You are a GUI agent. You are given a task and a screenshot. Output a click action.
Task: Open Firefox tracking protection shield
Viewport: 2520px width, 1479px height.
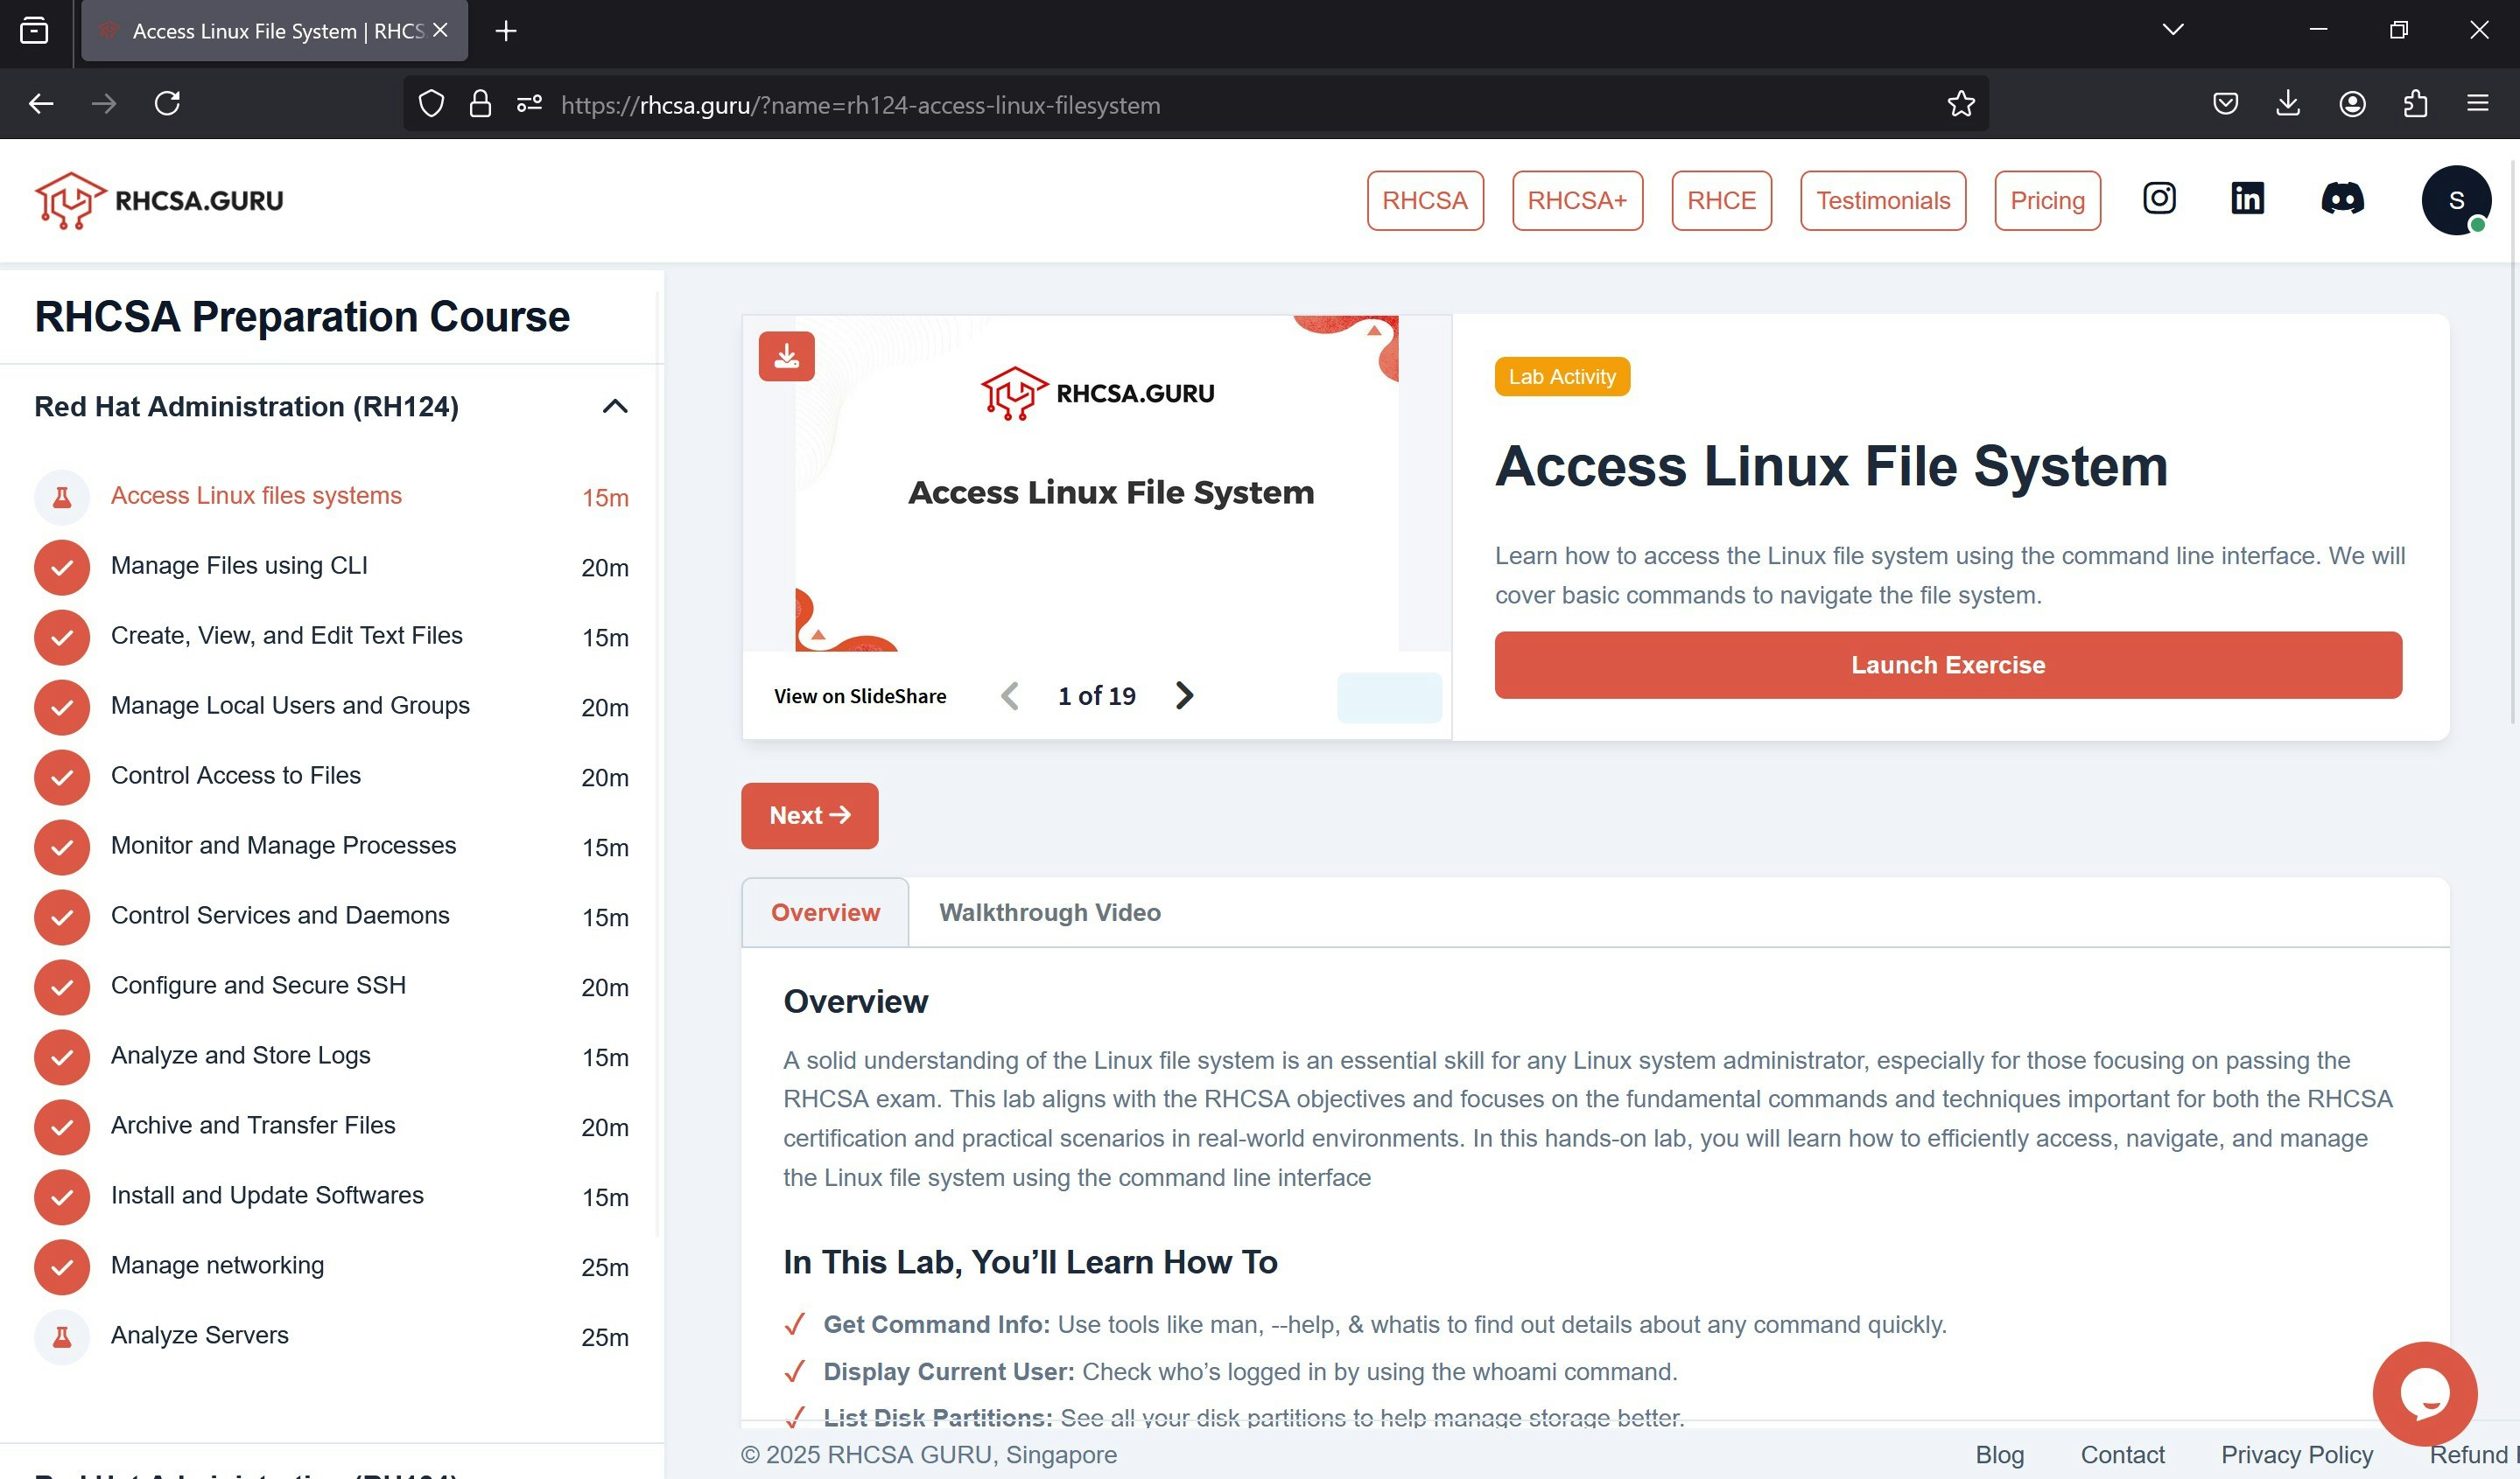pos(431,103)
